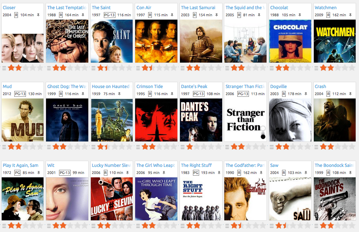Open The Boondock Saints title link
Viewport: 359px width, 232px height.
(334, 165)
